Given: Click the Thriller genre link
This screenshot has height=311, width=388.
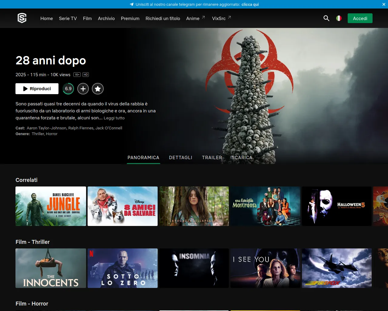Looking at the screenshot, I should point(38,134).
